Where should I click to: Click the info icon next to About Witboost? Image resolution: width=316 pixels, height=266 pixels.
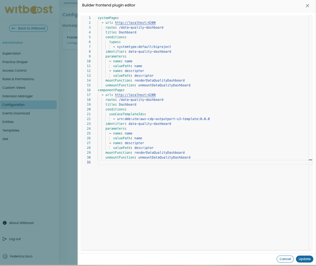(x=5, y=223)
